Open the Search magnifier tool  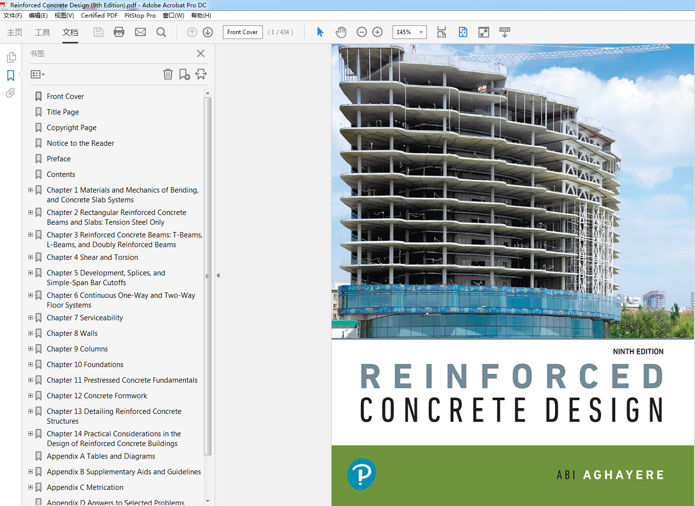click(161, 32)
